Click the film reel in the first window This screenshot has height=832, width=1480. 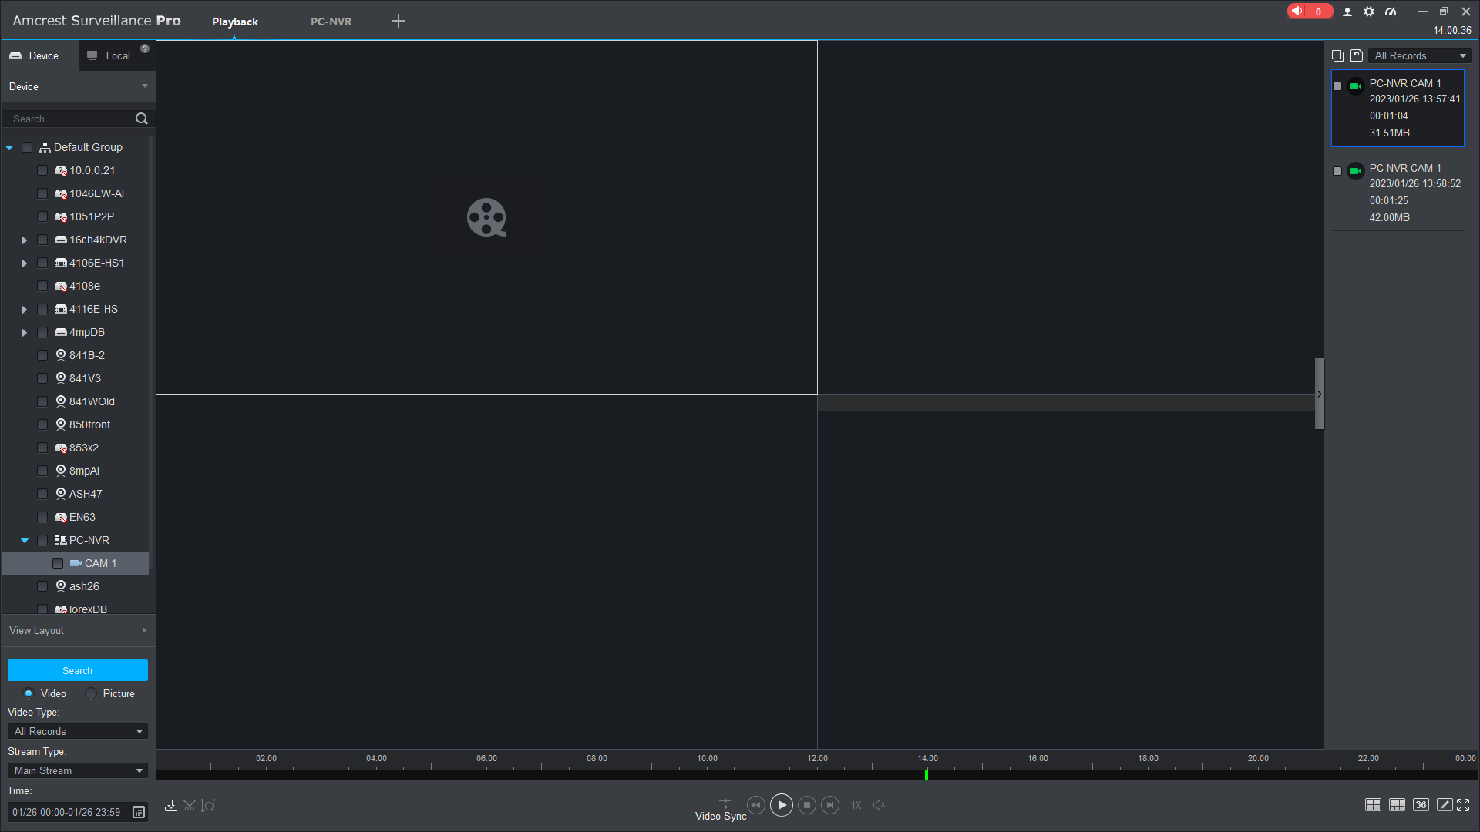(x=486, y=217)
